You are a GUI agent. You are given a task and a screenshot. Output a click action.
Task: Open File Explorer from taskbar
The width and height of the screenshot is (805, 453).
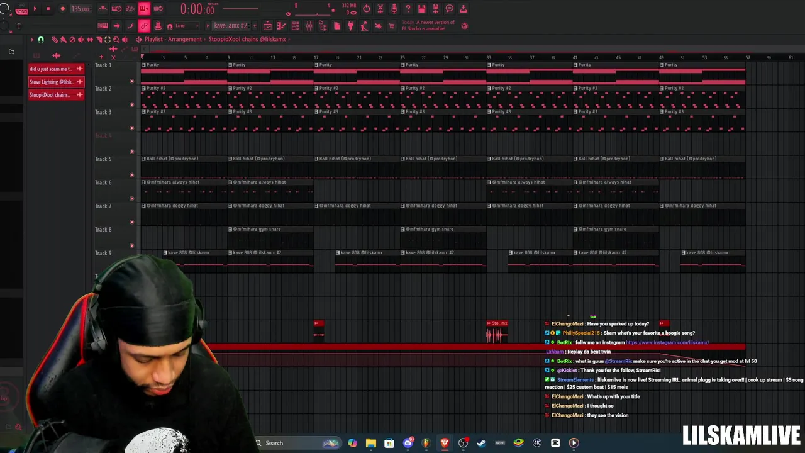coord(370,443)
